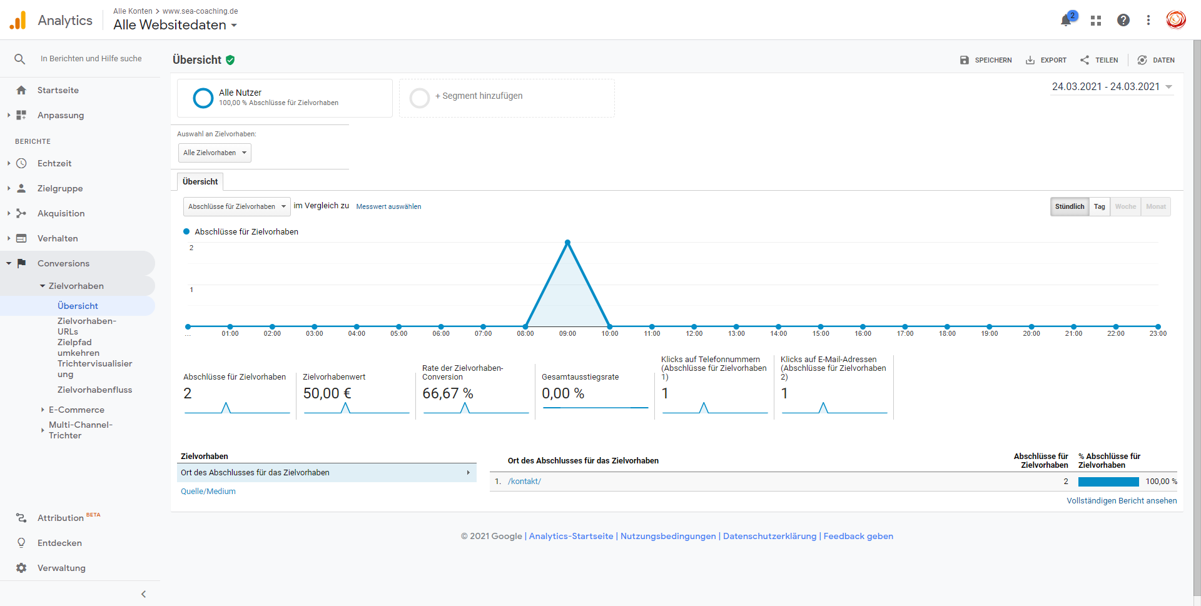Click the Conversions flag icon

(21, 263)
